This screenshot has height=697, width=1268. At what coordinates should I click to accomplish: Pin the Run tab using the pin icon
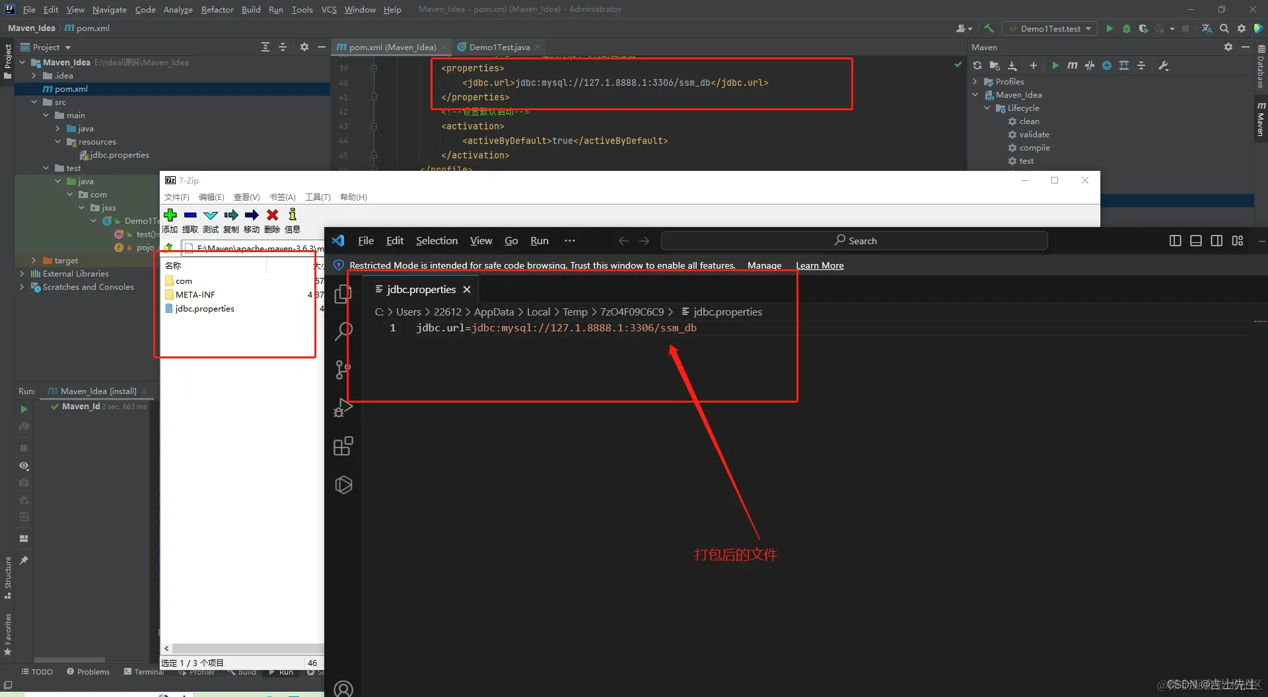point(24,560)
